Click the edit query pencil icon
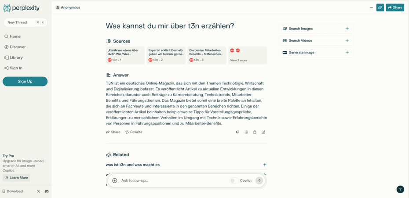The width and height of the screenshot is (409, 198). (x=263, y=132)
